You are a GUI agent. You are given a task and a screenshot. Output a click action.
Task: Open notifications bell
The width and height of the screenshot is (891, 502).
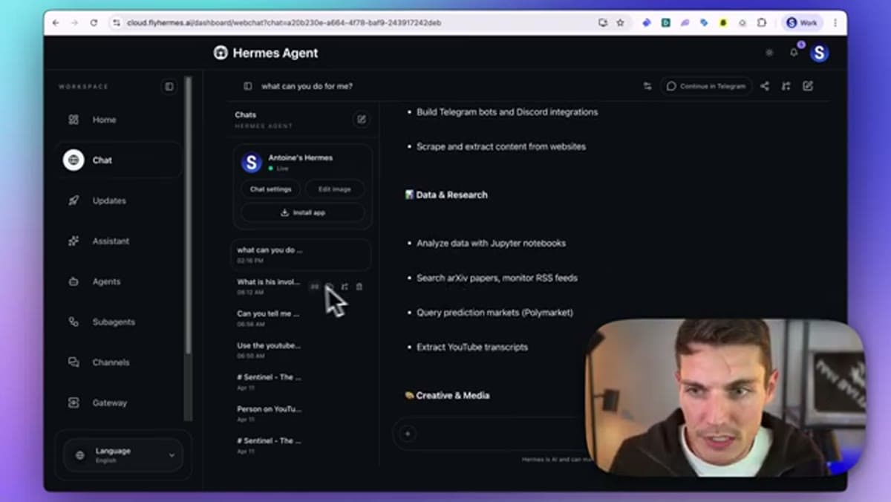pyautogui.click(x=794, y=53)
